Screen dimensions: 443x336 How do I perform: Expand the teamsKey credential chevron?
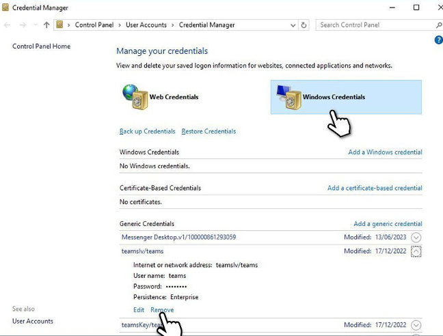[416, 325]
